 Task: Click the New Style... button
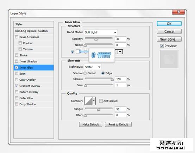point(169,39)
